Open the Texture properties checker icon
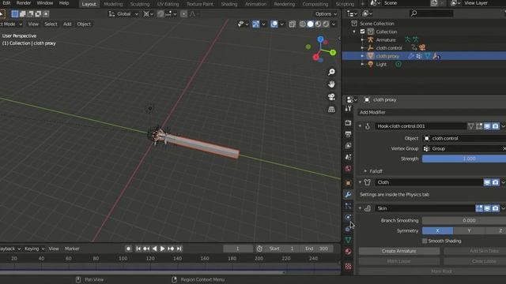 [x=348, y=266]
